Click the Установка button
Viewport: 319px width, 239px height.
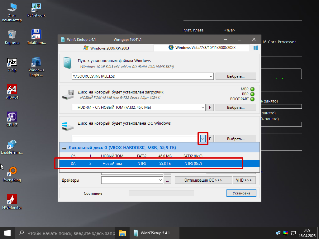241,193
